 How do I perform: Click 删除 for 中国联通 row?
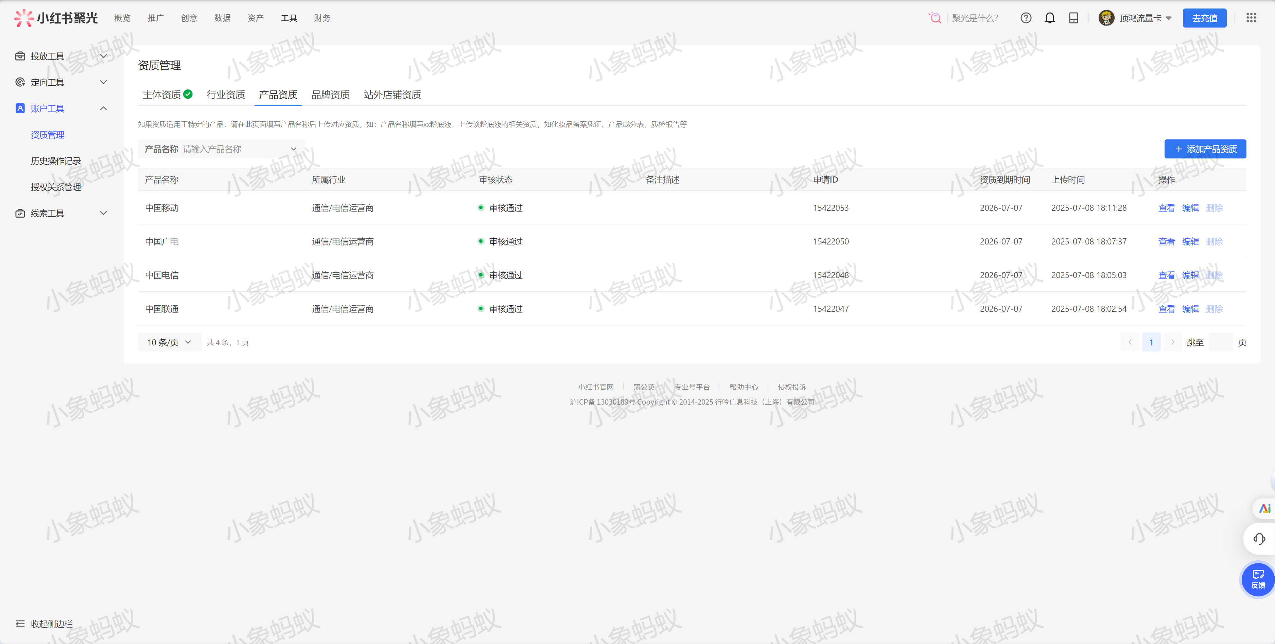pos(1214,309)
